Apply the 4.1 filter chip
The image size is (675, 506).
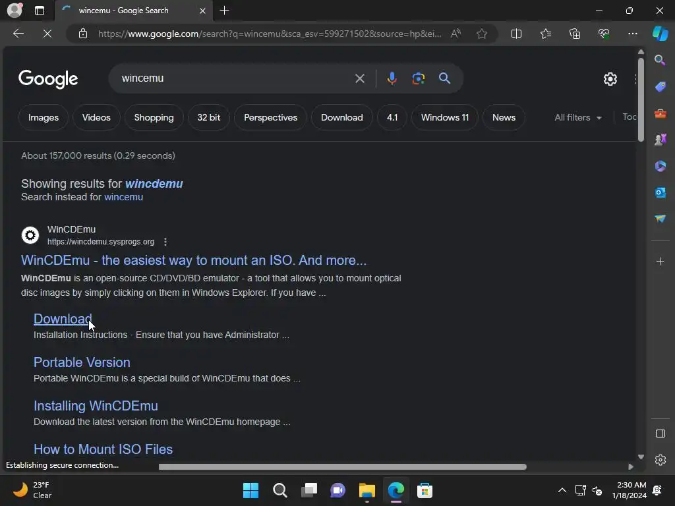coord(392,117)
